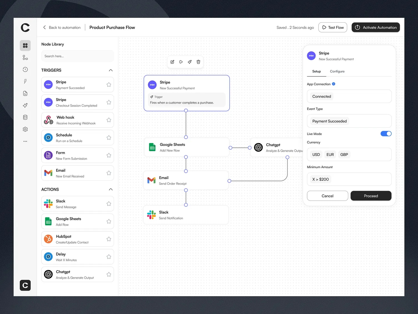Favorite Stripe Payment Succeeded with star
Screen dimensions: 418x314
coord(109,85)
